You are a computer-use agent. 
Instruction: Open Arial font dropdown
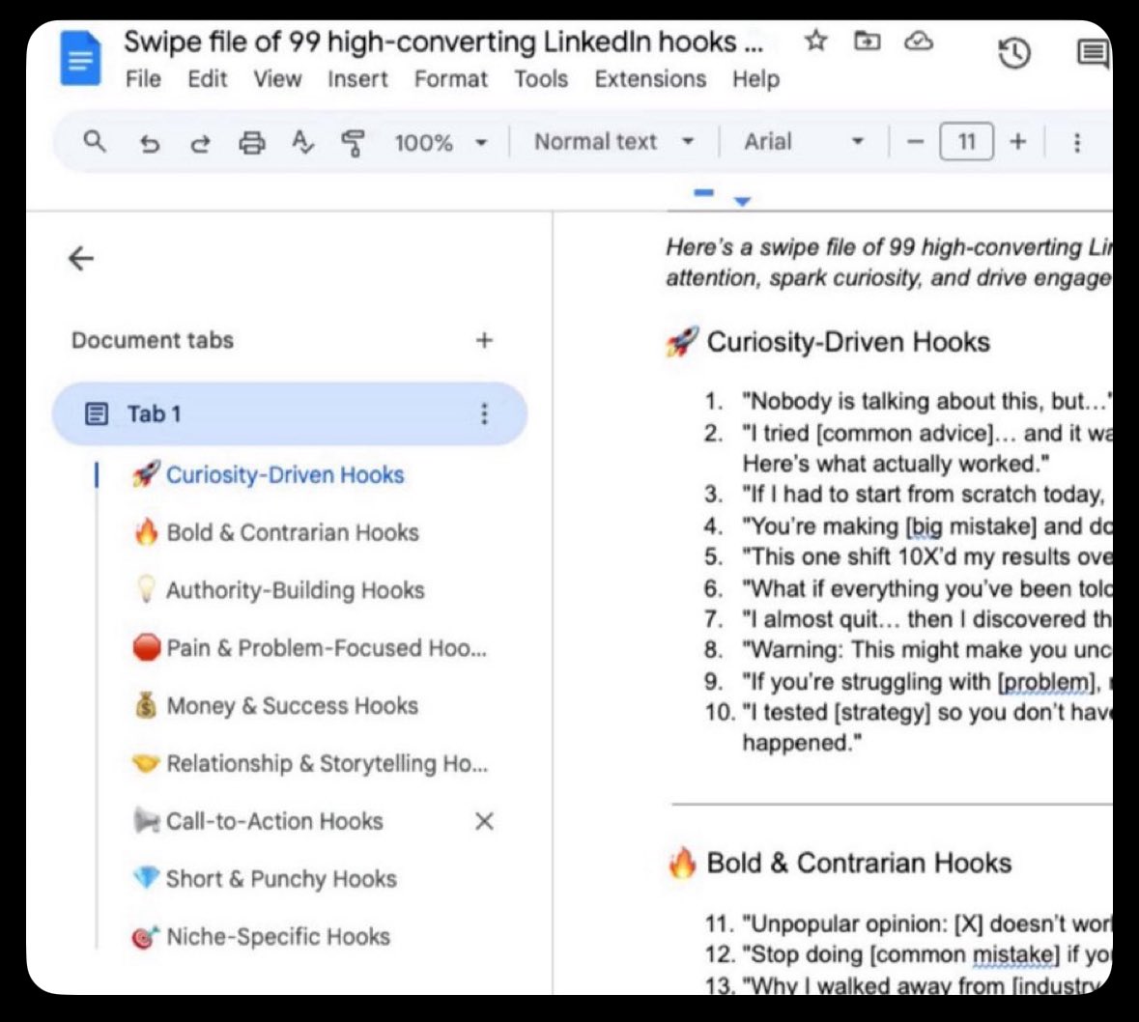click(804, 142)
